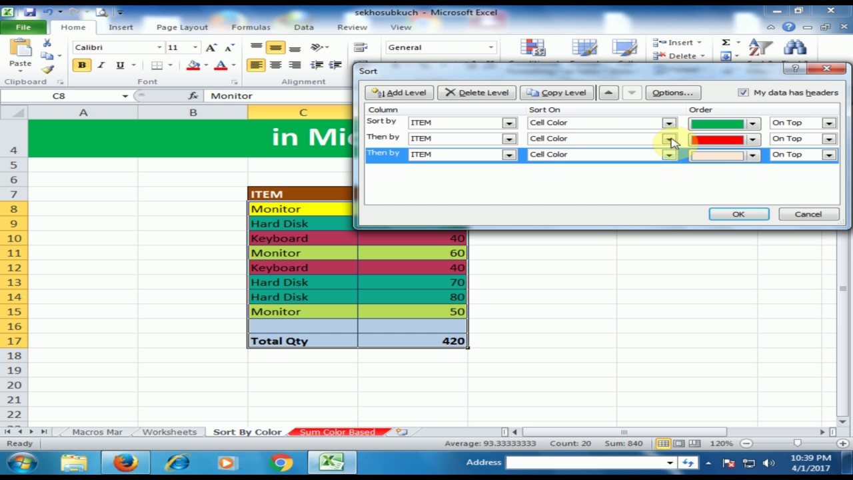Click Cancel in the Sort dialog
Viewport: 853px width, 480px height.
808,214
